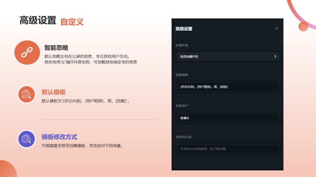Image resolution: width=316 pixels, height=177 pixels.
Task: Click the 忽略用户 field containing 智播Ai
Action: (x=228, y=118)
